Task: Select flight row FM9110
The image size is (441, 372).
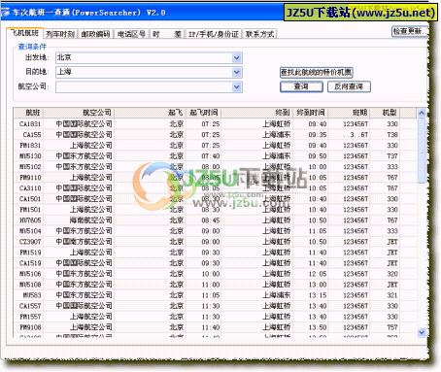Action: [215, 178]
